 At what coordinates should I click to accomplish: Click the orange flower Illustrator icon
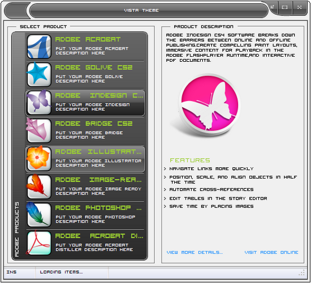(x=38, y=158)
